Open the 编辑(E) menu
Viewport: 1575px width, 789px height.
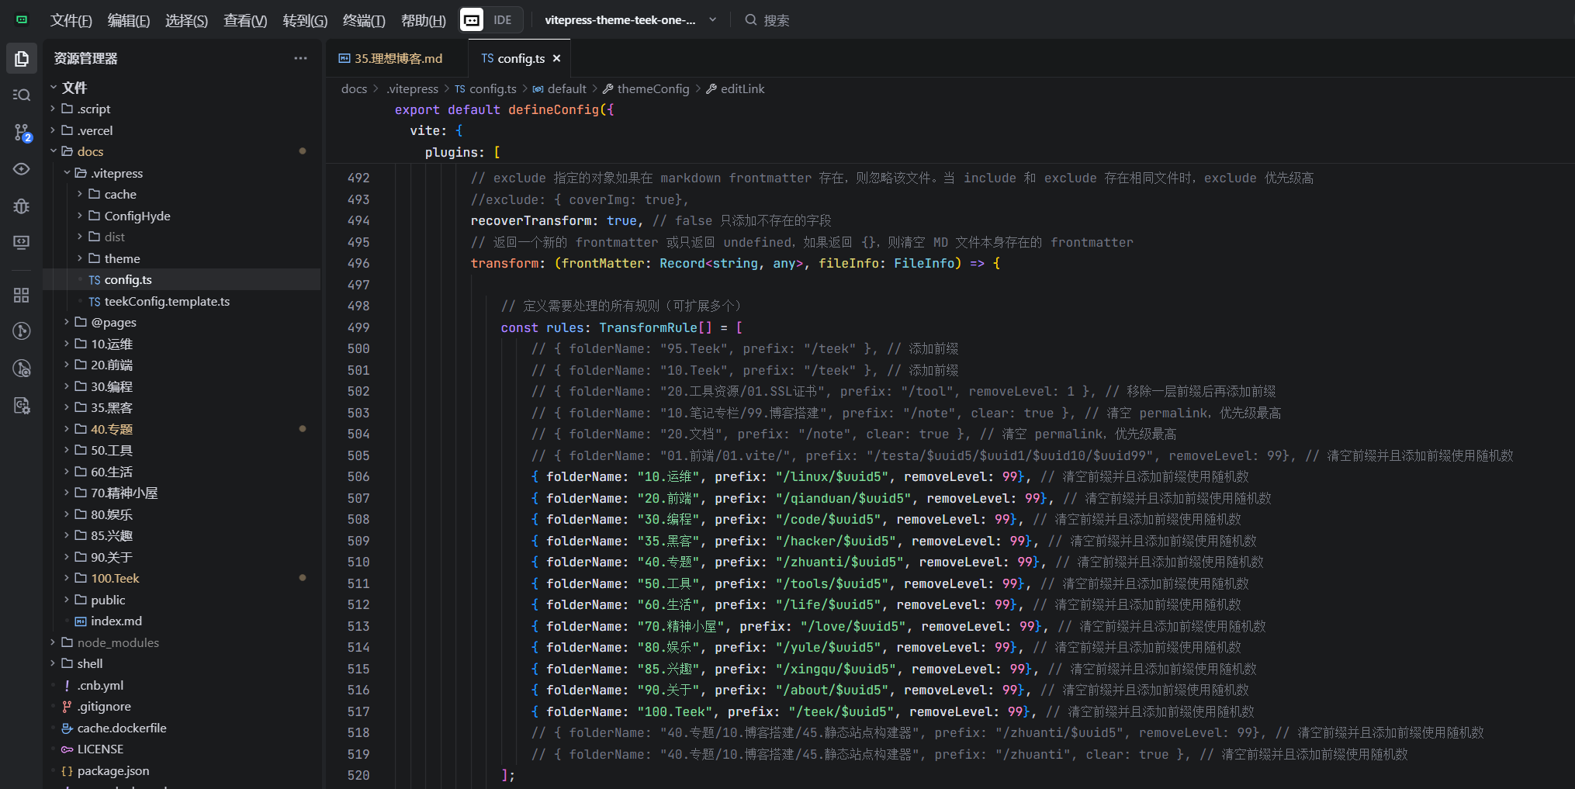click(x=129, y=20)
